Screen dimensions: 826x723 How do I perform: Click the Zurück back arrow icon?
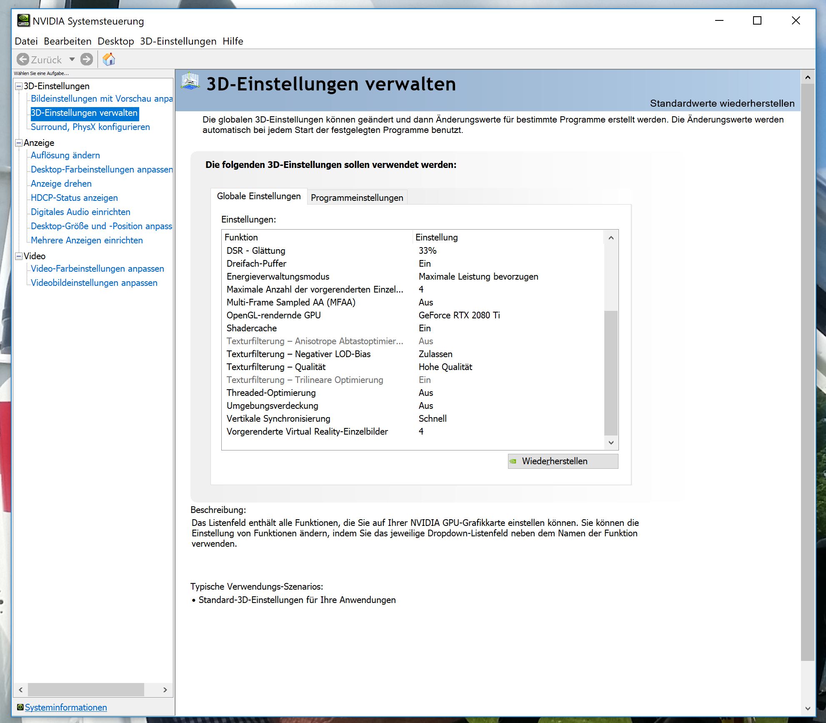pos(23,60)
